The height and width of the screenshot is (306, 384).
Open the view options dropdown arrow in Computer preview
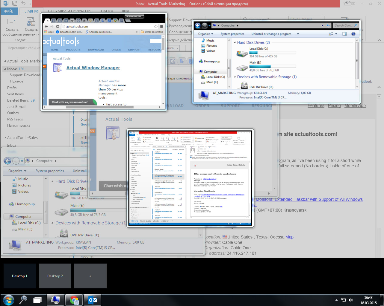tap(336, 34)
